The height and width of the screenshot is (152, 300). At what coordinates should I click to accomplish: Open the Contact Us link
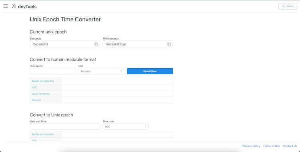click(x=290, y=146)
